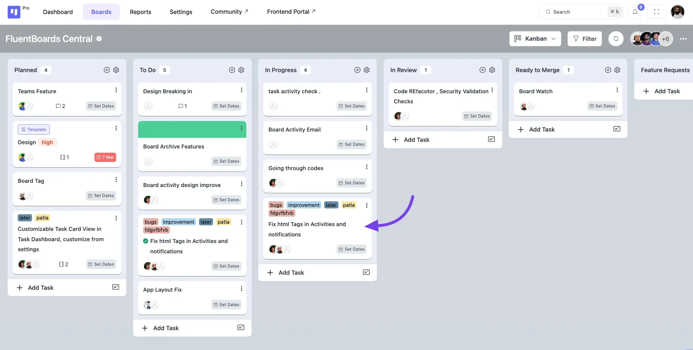Click the FluentBoards logo icon

coord(14,12)
